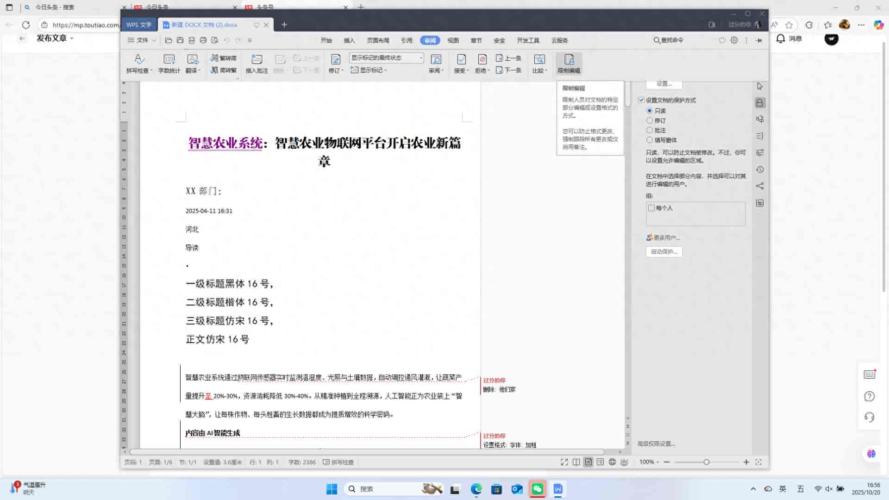The width and height of the screenshot is (889, 500).
Task: Open the 比较 compare documents tool
Action: coord(539,63)
